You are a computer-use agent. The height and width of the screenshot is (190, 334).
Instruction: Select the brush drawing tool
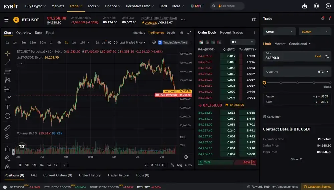click(x=7, y=98)
